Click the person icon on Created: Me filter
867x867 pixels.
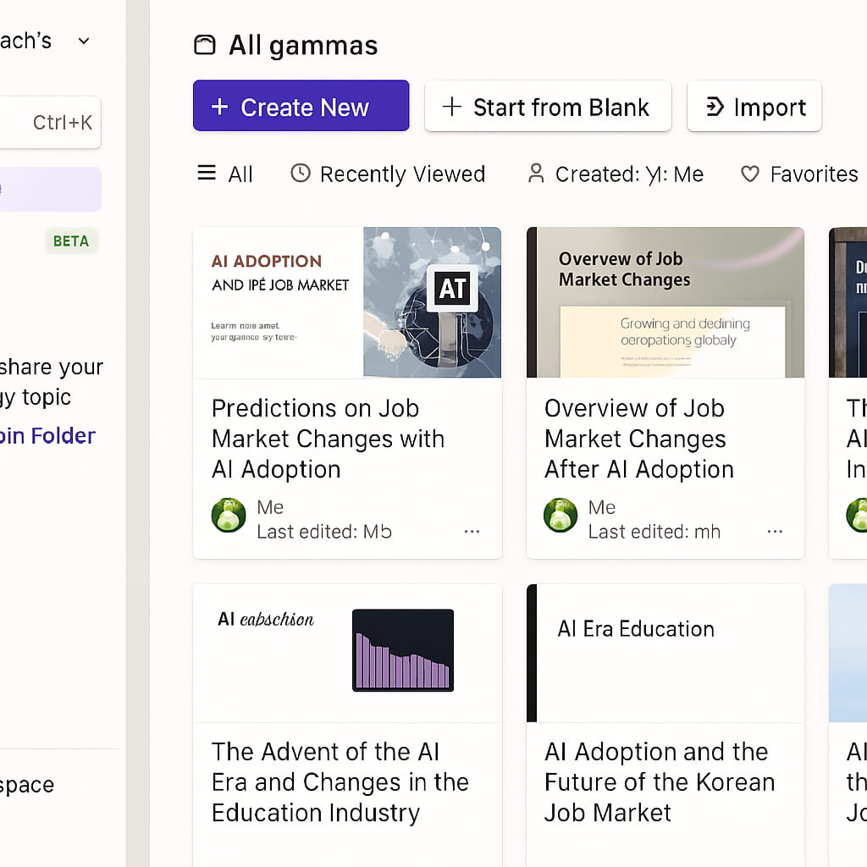click(x=534, y=174)
